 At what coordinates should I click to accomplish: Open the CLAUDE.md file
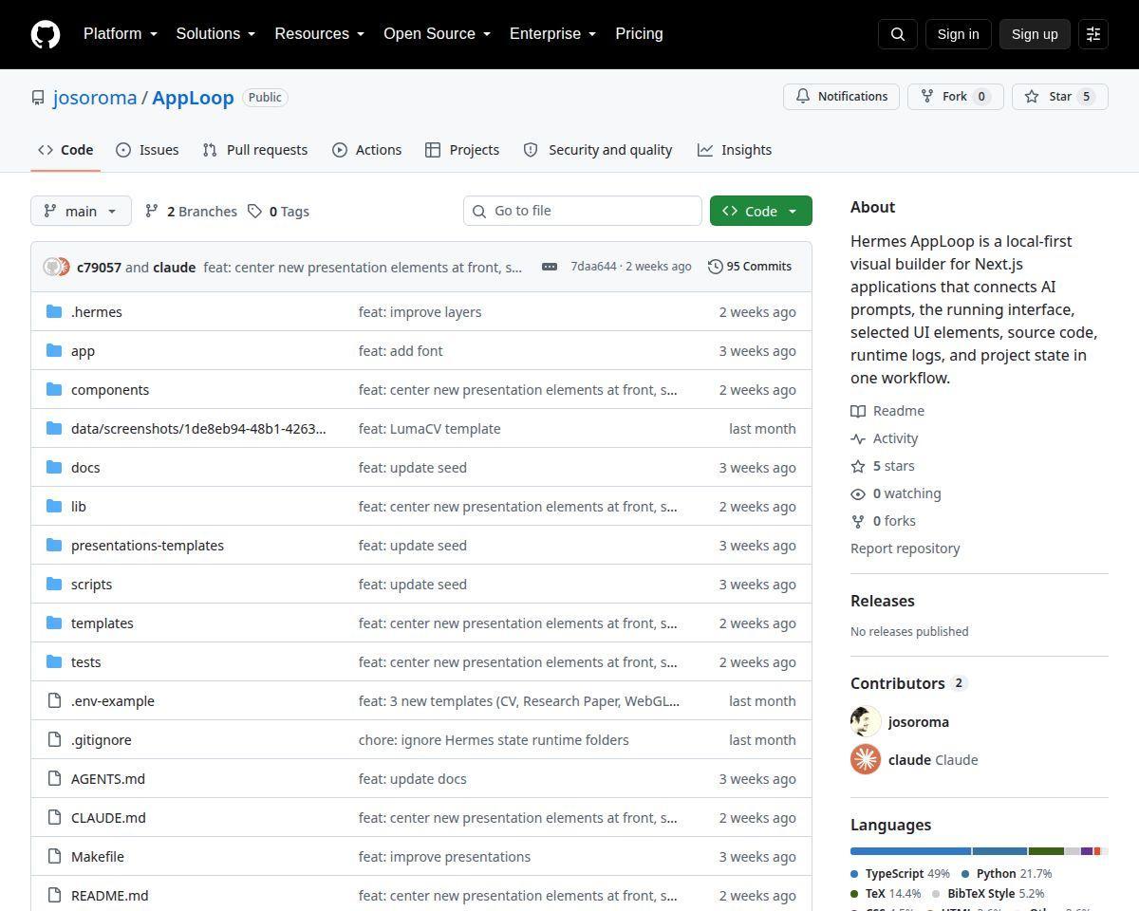click(x=108, y=818)
